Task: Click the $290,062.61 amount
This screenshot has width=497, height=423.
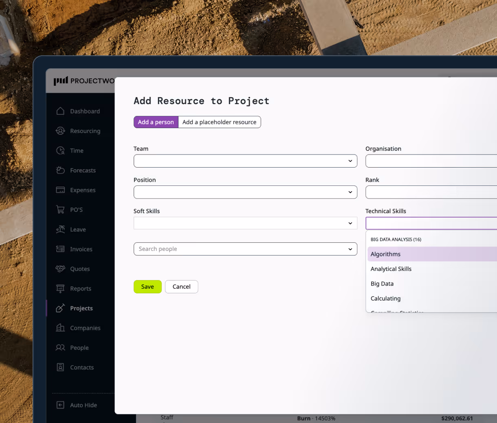Action: tap(457, 418)
